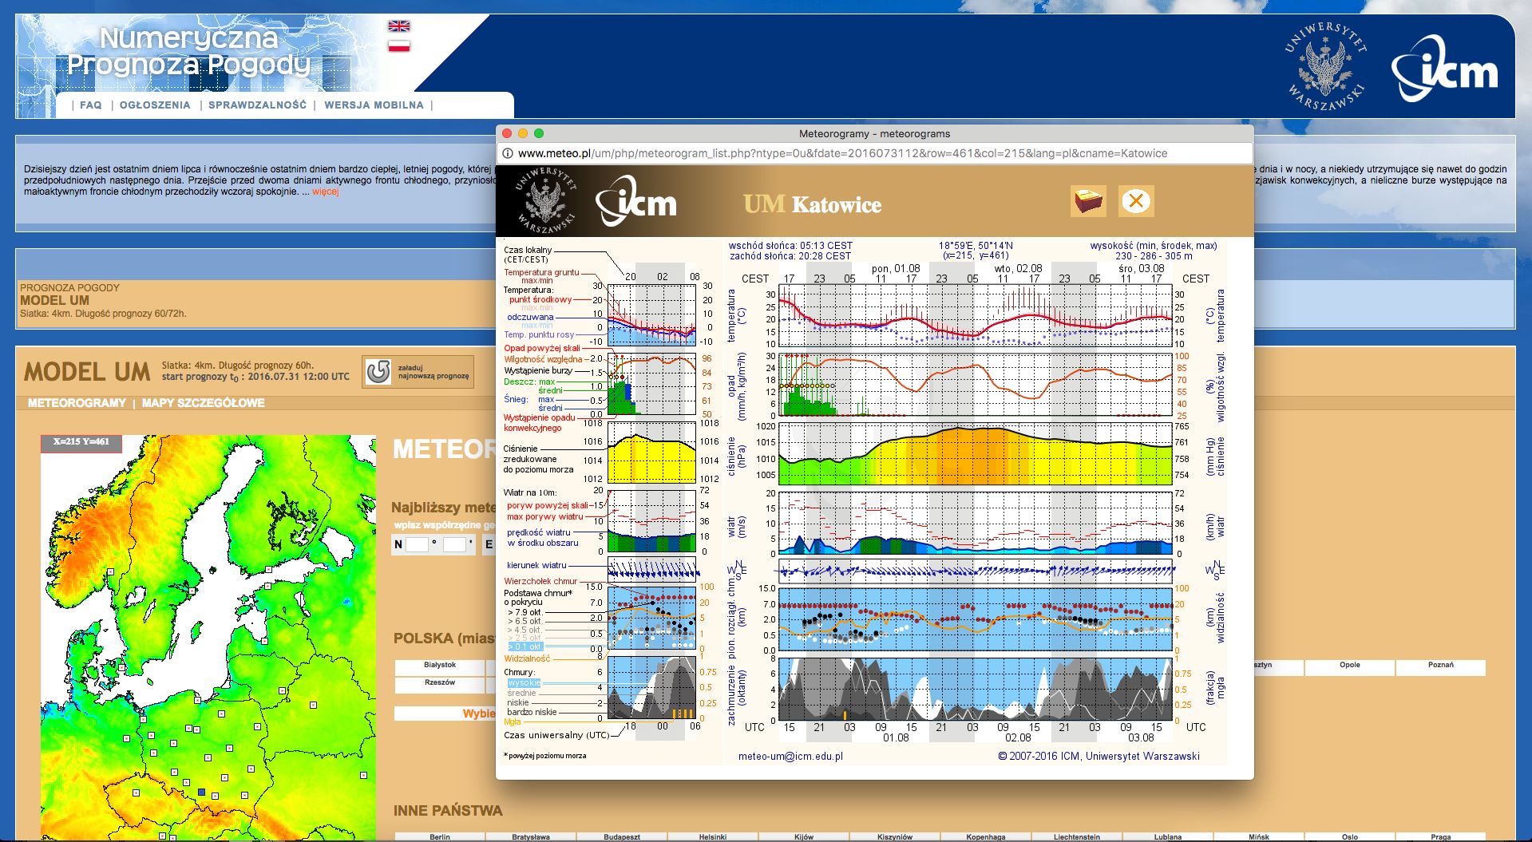Click the reload arrow icon for the newest forecast
The width and height of the screenshot is (1532, 842).
tap(378, 372)
